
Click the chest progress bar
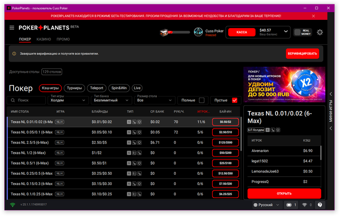(179, 33)
